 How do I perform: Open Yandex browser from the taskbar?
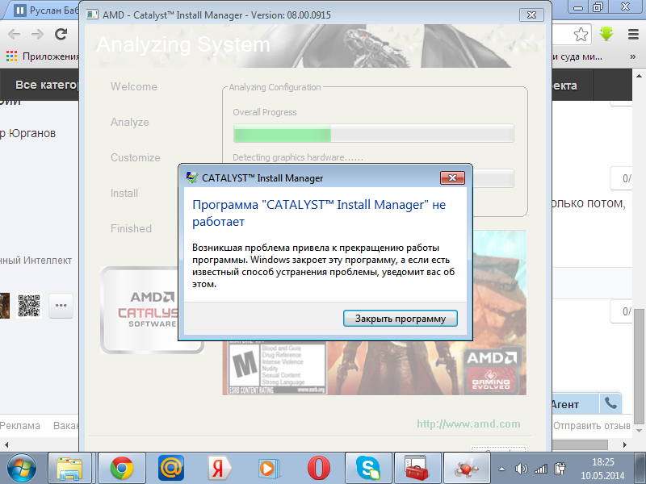[220, 469]
